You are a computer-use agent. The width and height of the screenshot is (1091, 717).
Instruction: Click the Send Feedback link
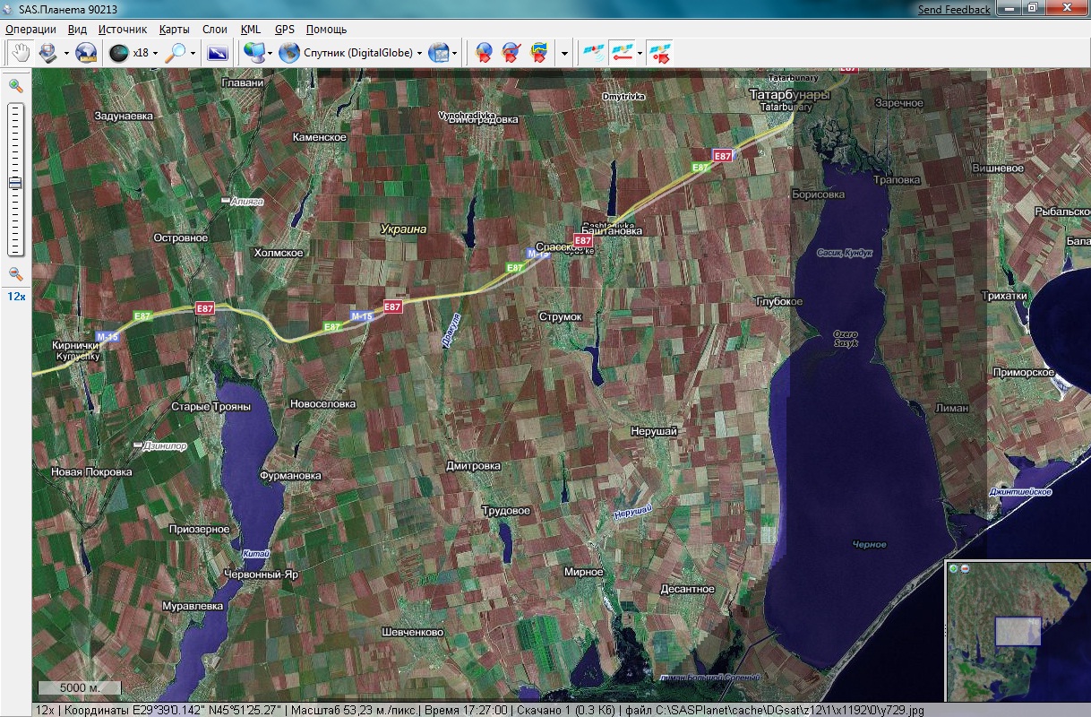pyautogui.click(x=954, y=10)
